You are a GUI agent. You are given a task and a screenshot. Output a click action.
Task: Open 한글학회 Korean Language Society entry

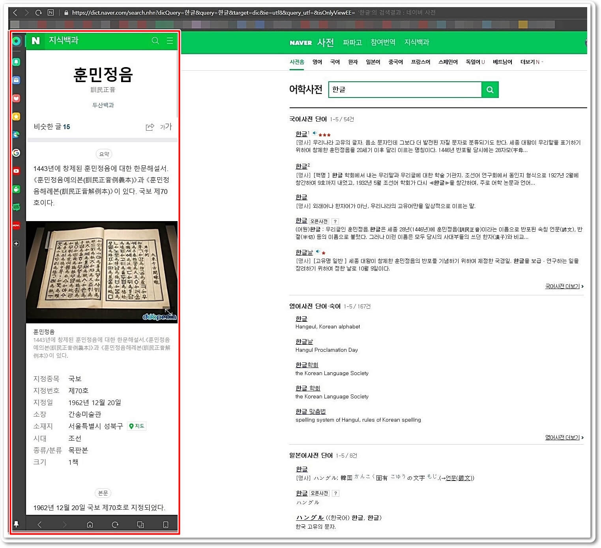(x=307, y=365)
